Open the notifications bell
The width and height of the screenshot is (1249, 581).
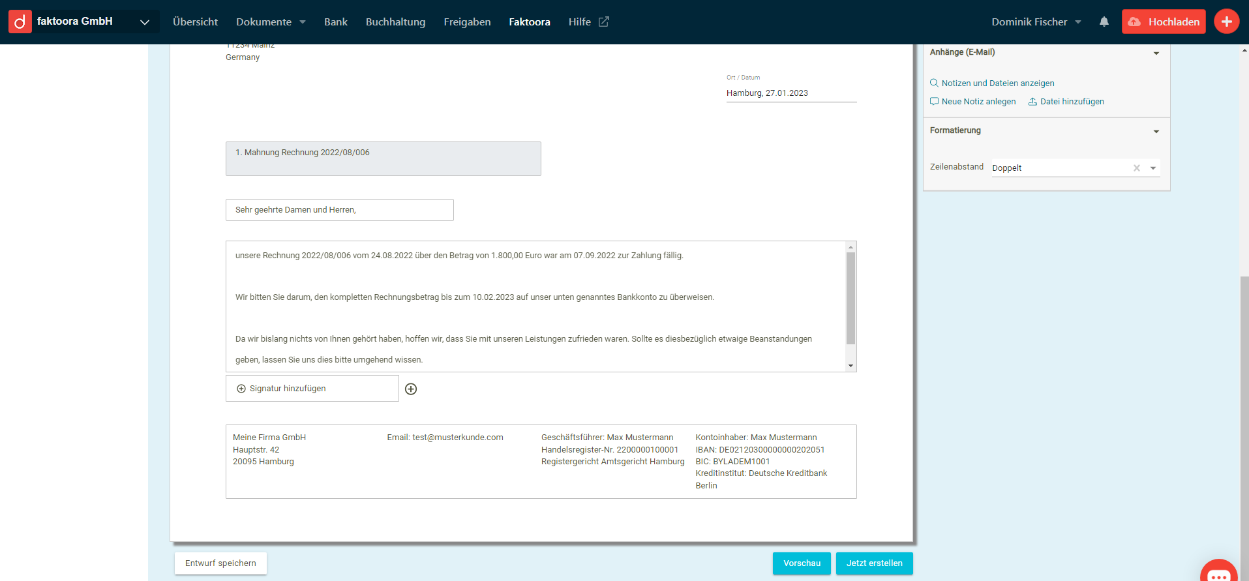(1104, 22)
